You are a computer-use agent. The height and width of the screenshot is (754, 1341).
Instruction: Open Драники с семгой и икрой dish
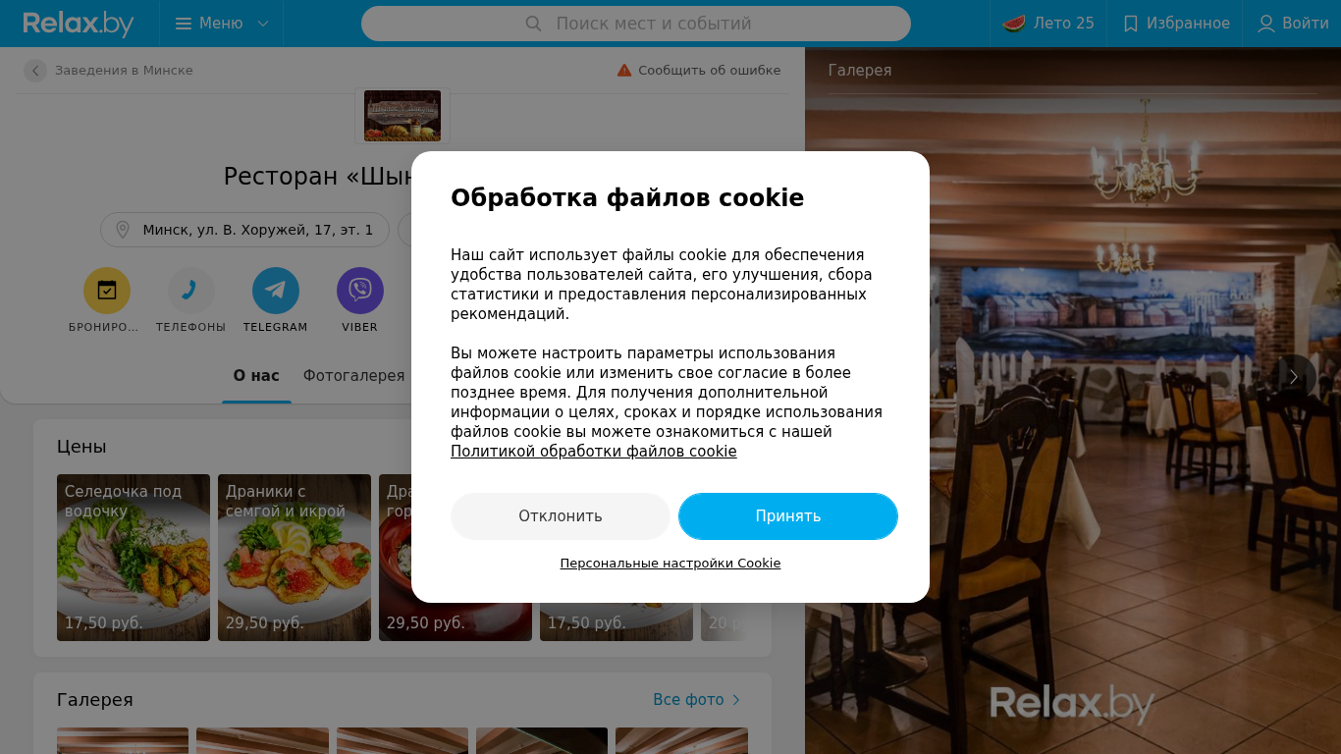[295, 558]
